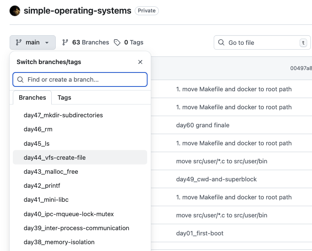View all 63 Branches
Screen dimensions: 312x251
tap(90, 42)
